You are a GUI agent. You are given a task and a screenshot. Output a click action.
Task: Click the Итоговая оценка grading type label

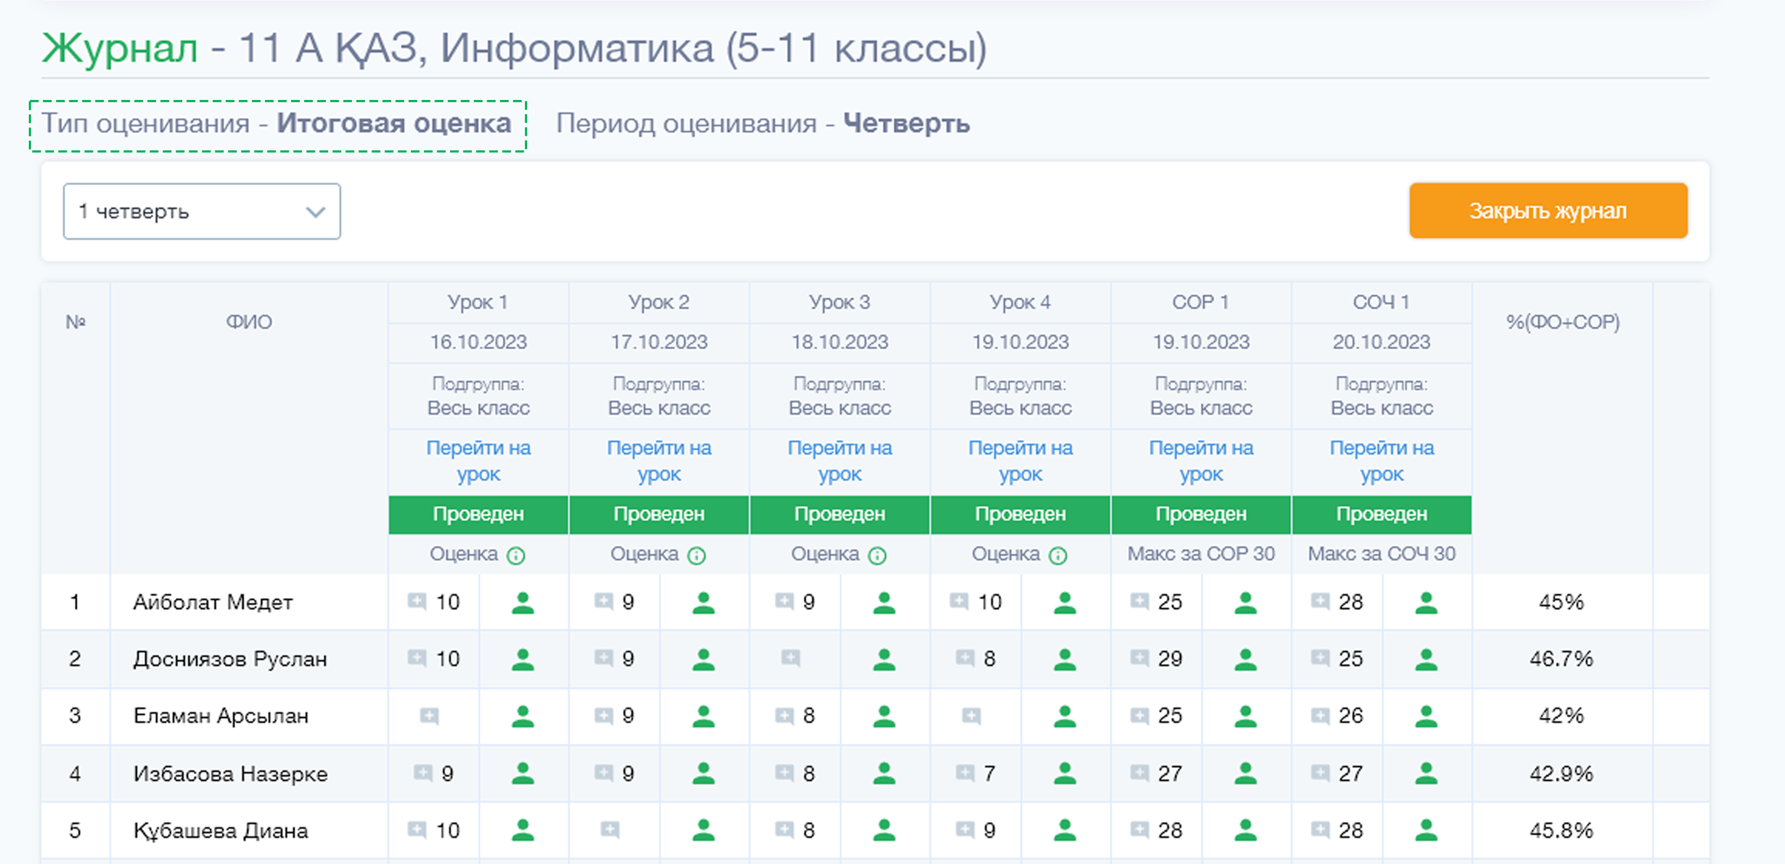[394, 124]
